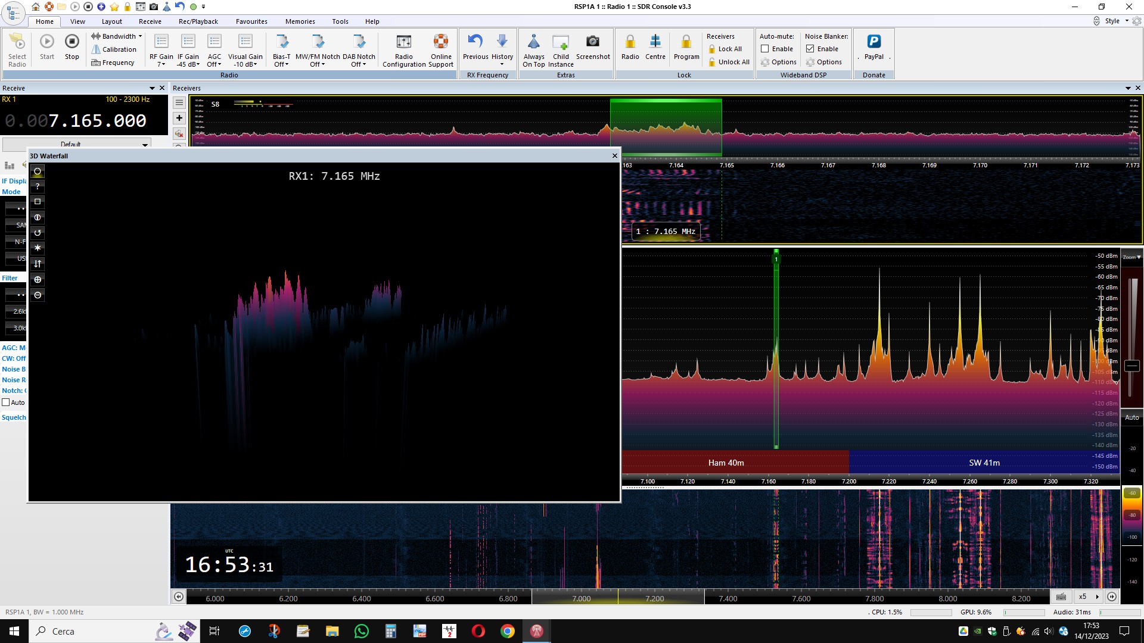The image size is (1144, 643).
Task: Click the PayPal donate icon
Action: pyautogui.click(x=873, y=42)
